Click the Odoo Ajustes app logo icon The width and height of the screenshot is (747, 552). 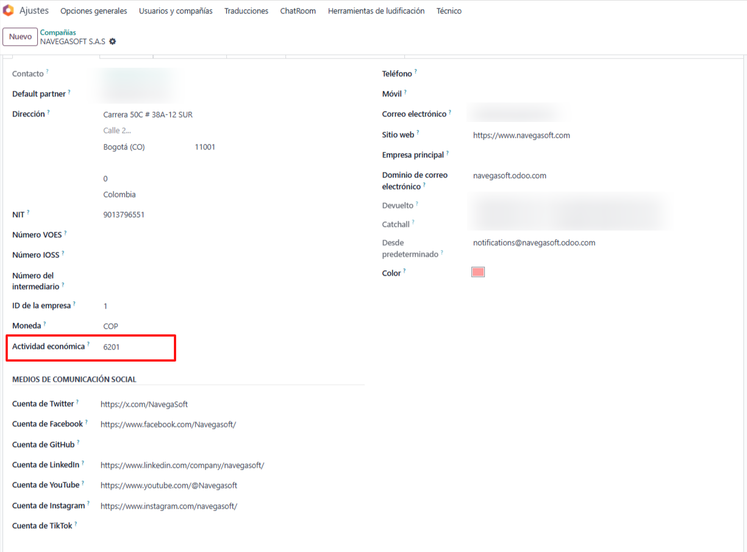(9, 10)
